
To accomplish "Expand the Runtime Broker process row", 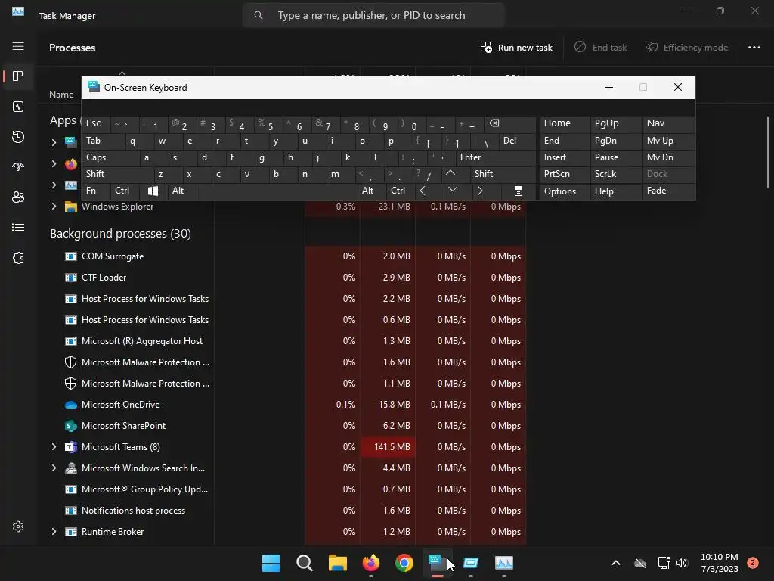I will tap(54, 532).
